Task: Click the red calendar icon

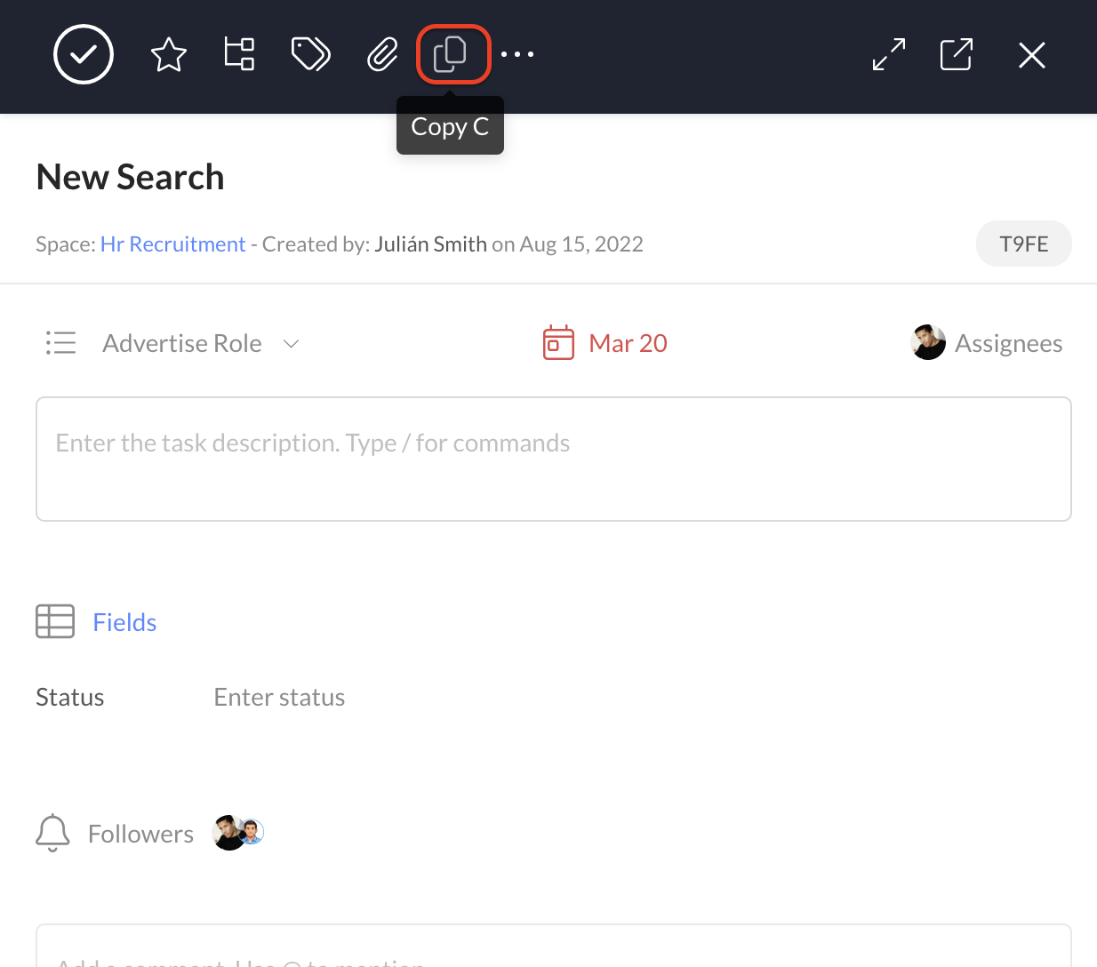Action: click(558, 343)
